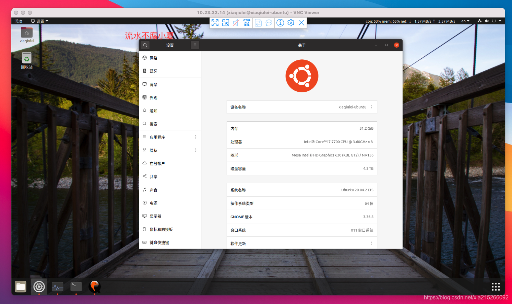
Task: Open 在线帐户 settings page
Action: click(x=170, y=163)
